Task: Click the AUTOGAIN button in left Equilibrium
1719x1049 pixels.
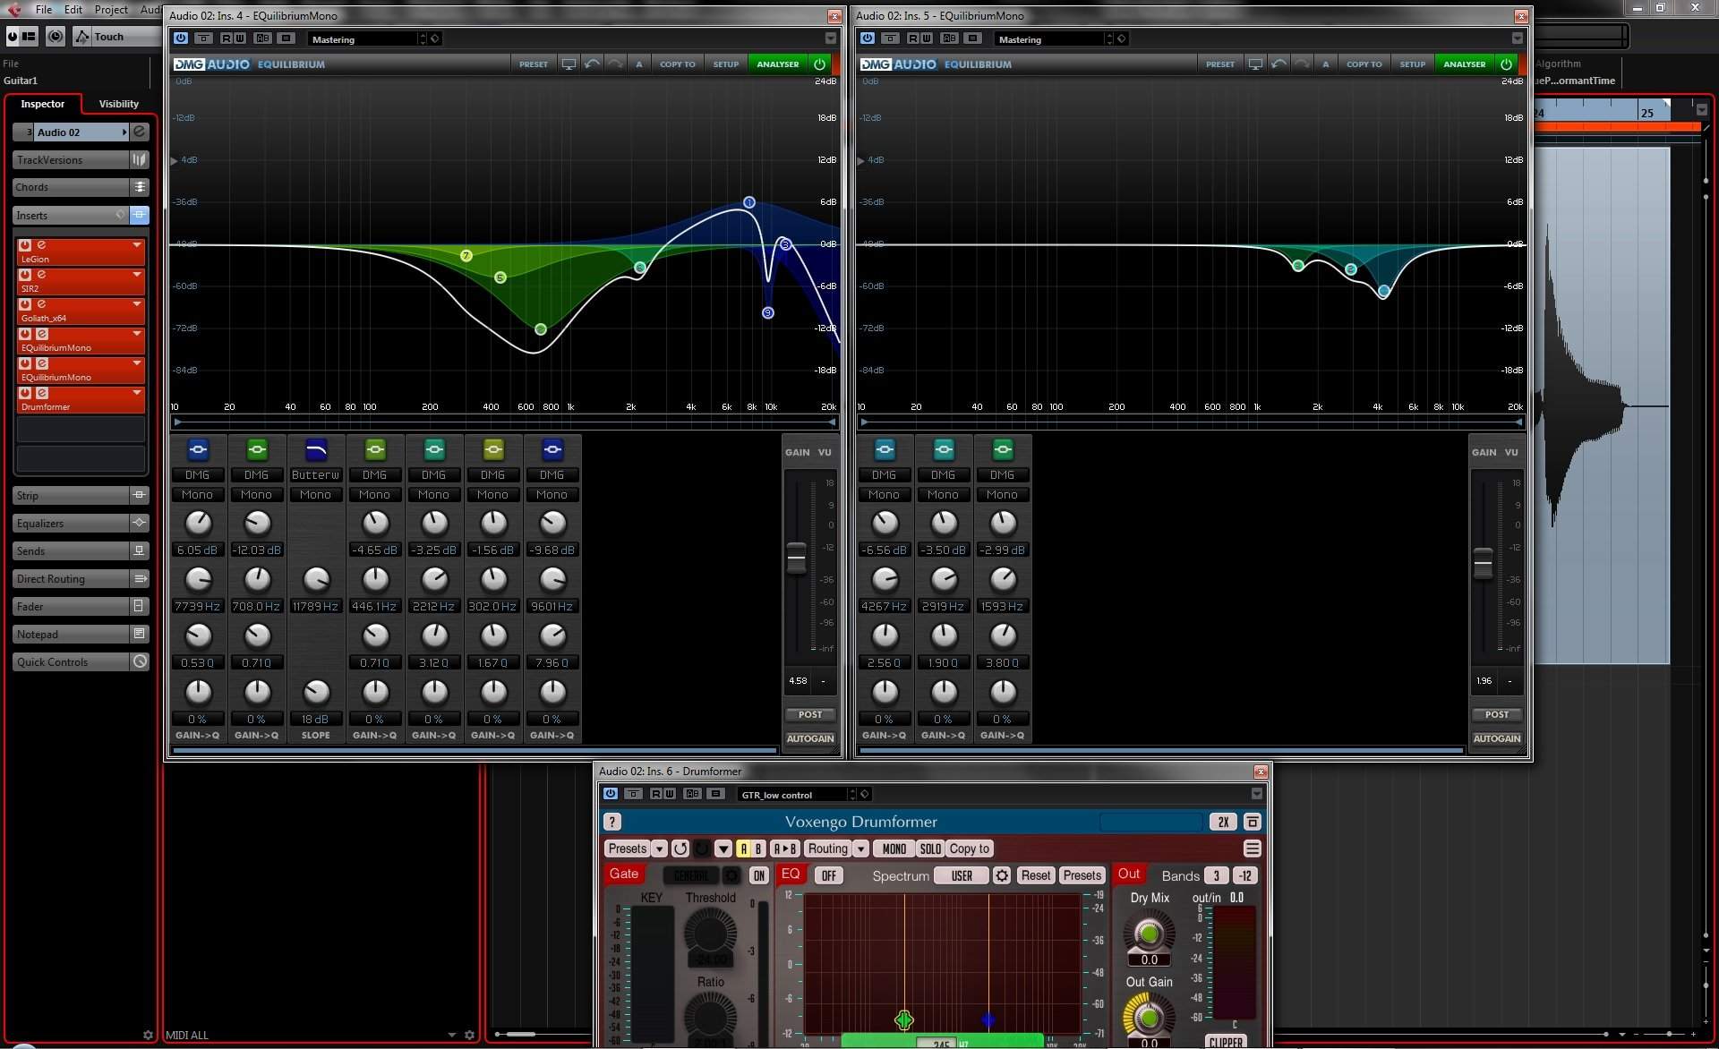Action: point(810,739)
